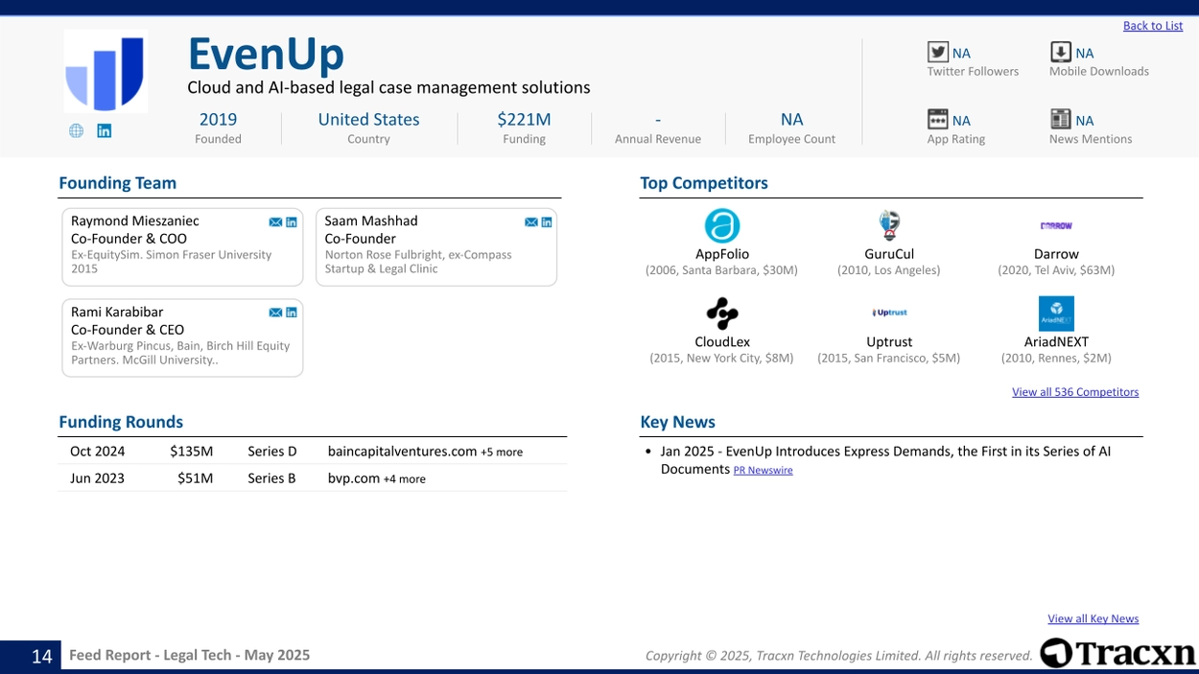
Task: Open the AppFolio competitor logo
Action: pyautogui.click(x=722, y=226)
